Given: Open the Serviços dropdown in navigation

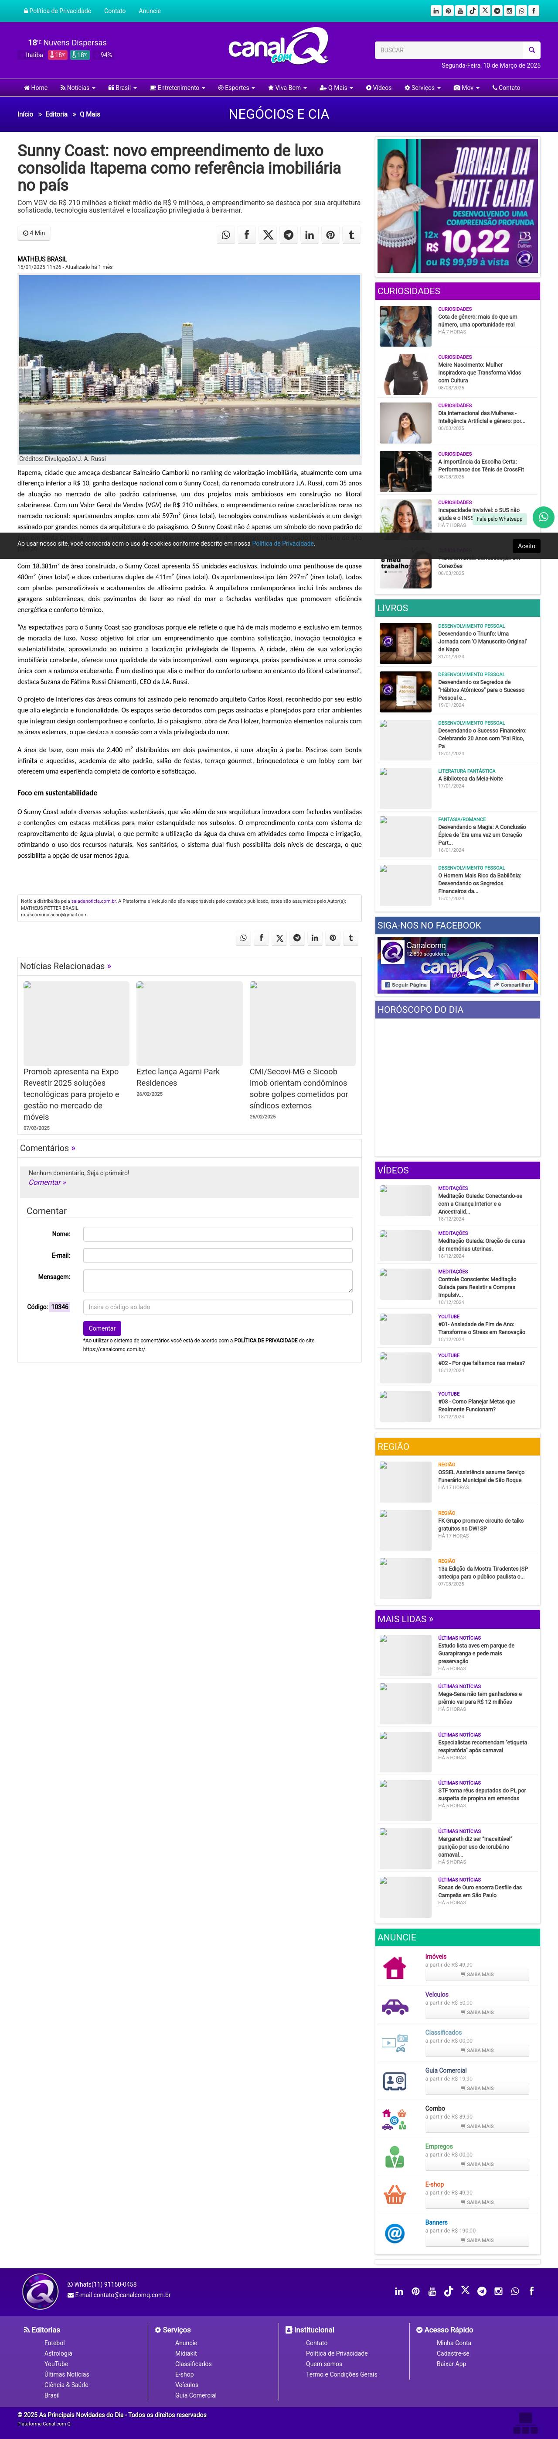Looking at the screenshot, I should tap(422, 88).
